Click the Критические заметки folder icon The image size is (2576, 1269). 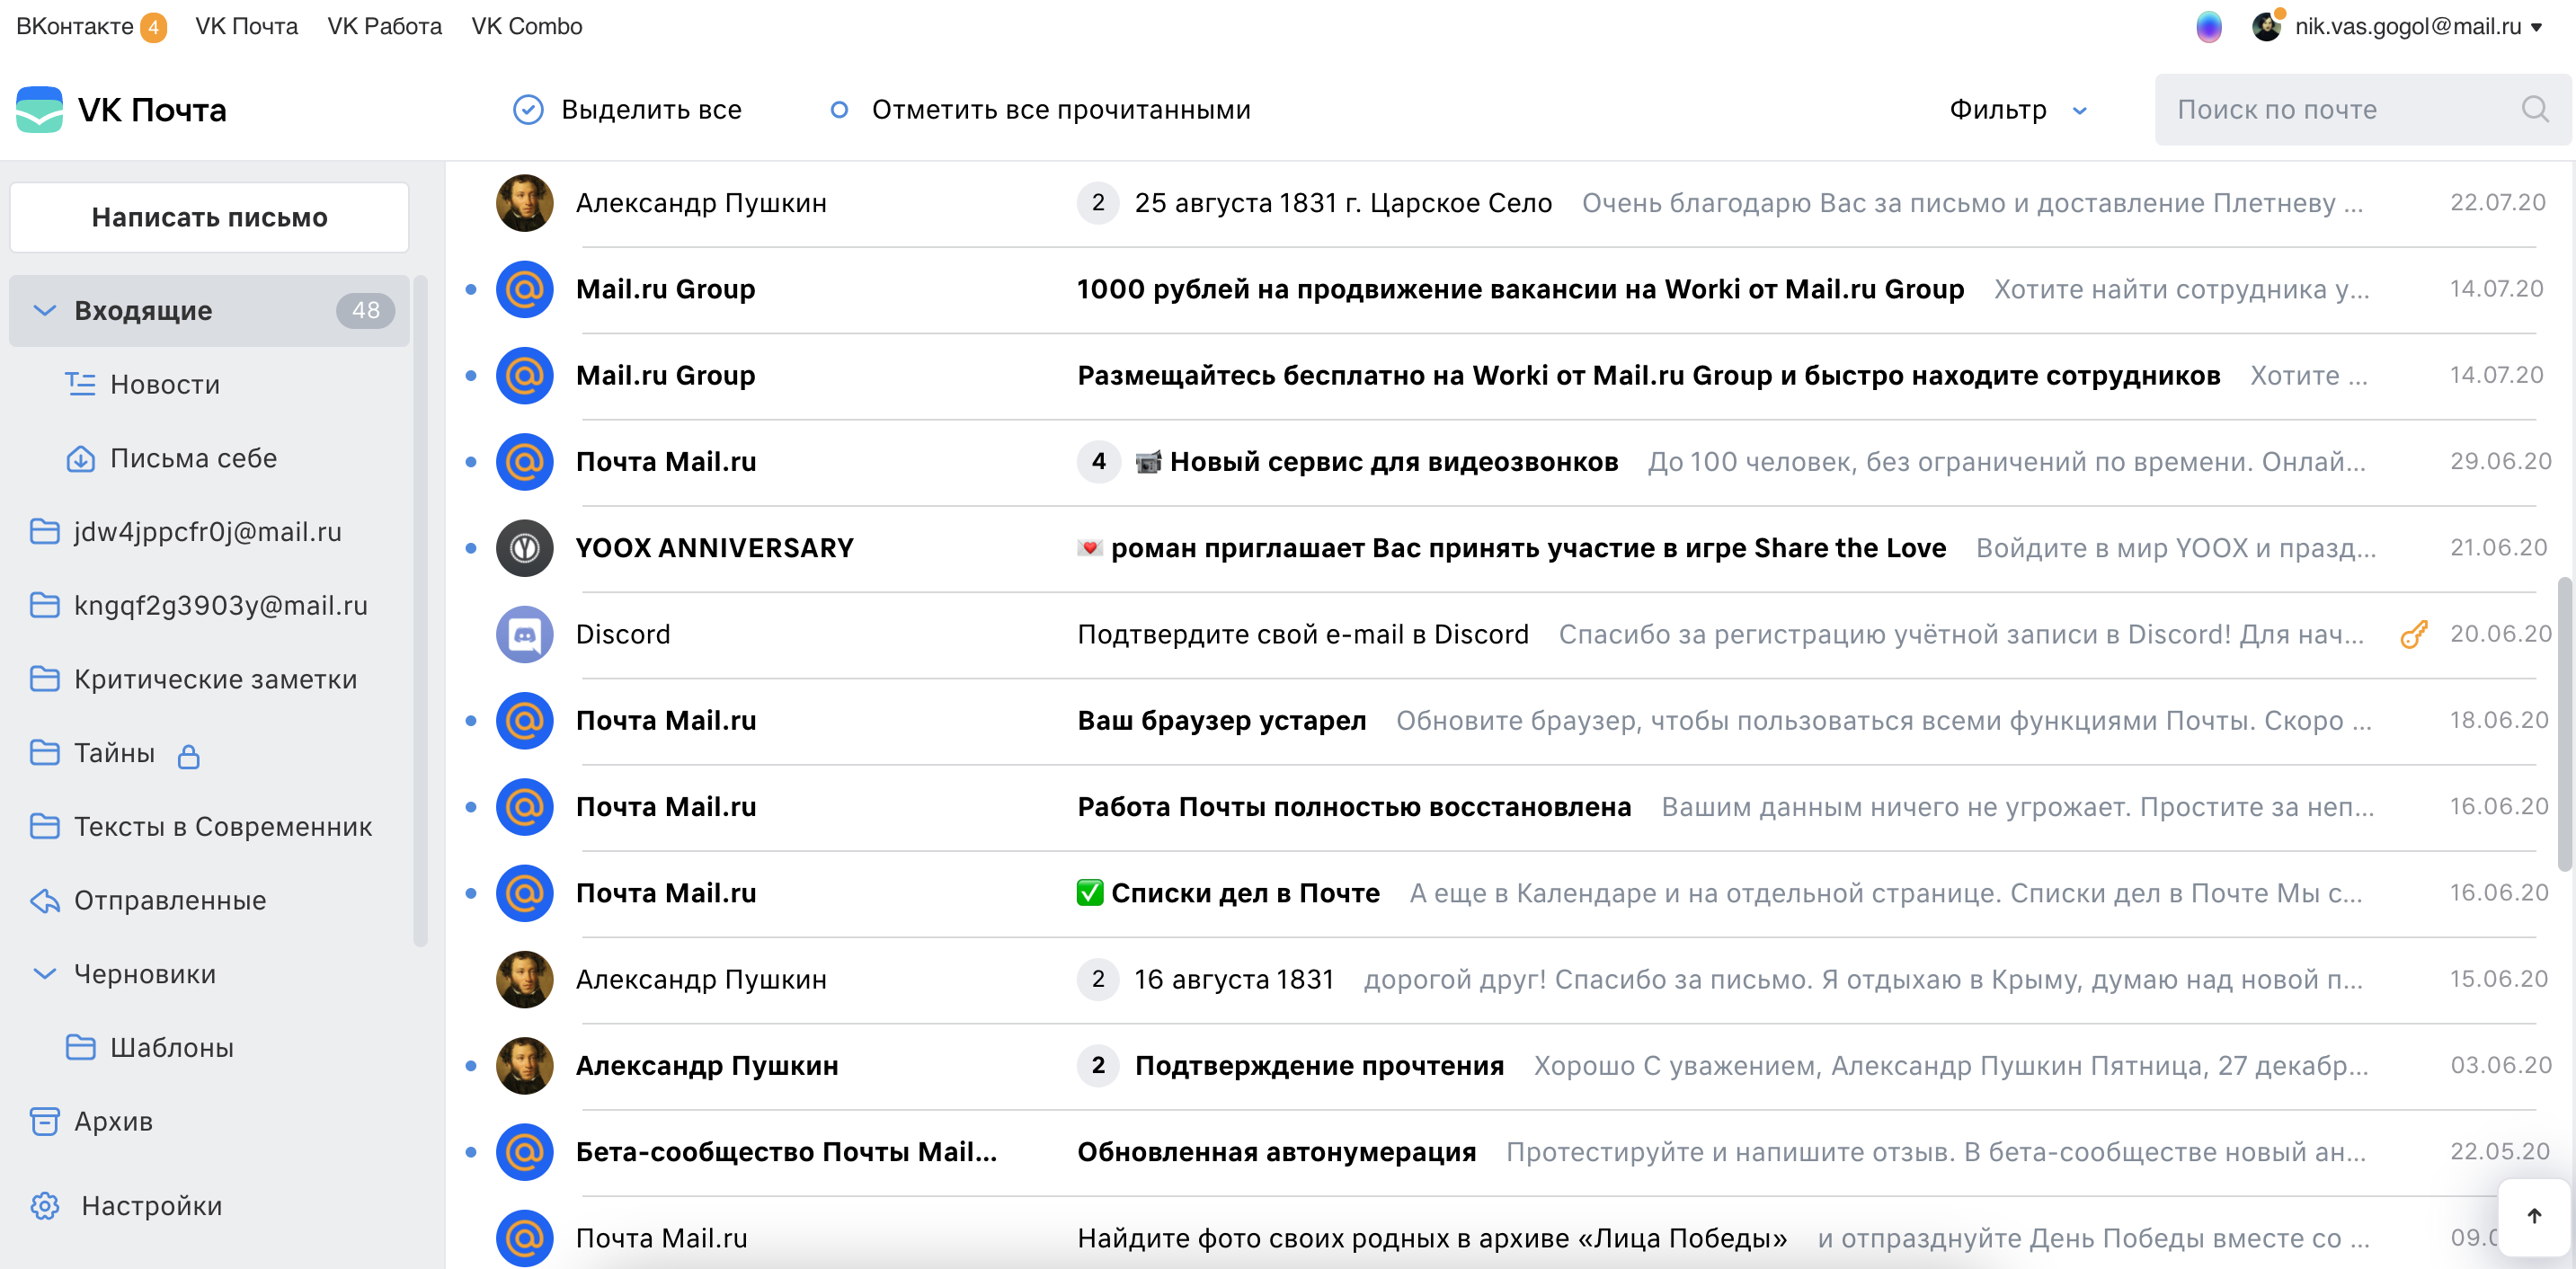[x=44, y=679]
